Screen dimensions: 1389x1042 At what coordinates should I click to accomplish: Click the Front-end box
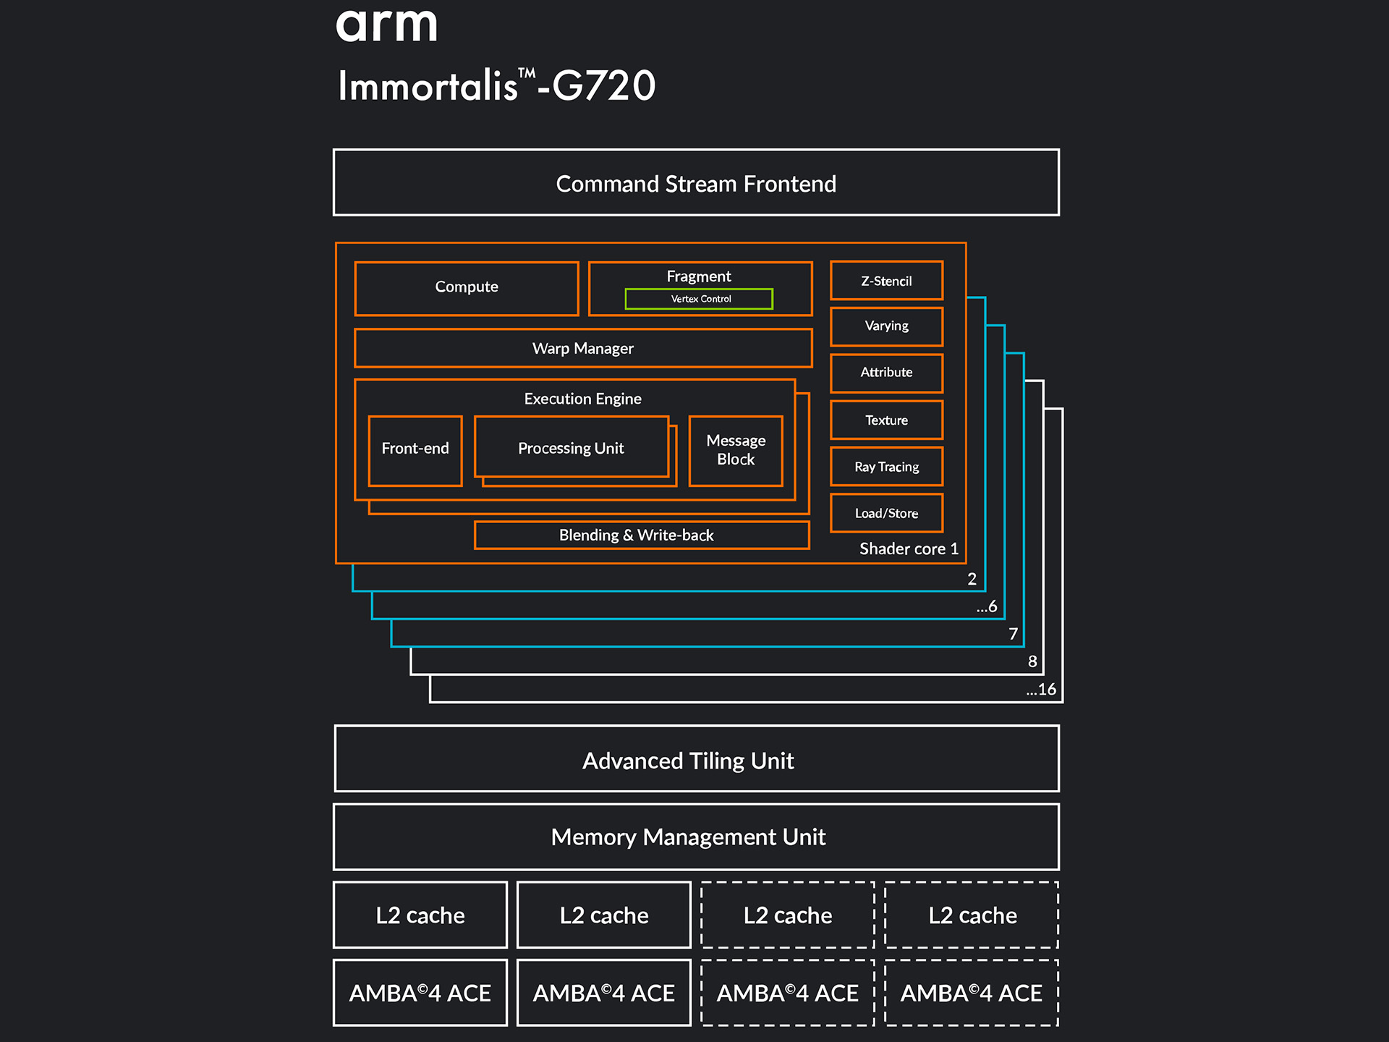click(415, 449)
